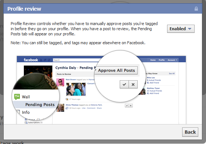This screenshot has height=144, width=206.
Task: Click the Add Friend link under Mike Lee
Action: tap(154, 83)
